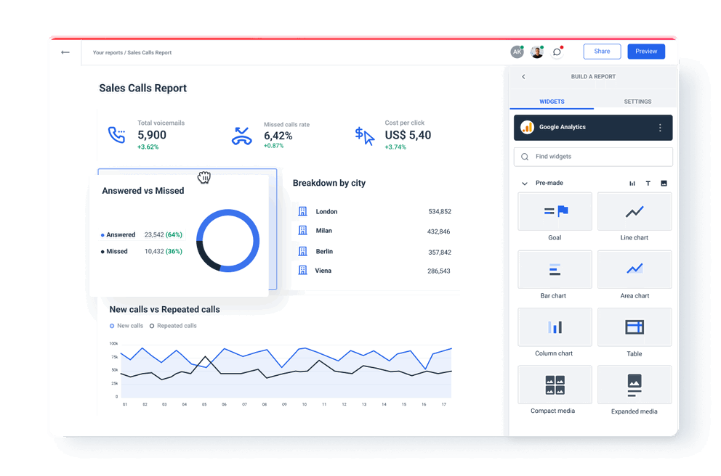Select the Column chart widget
The height and width of the screenshot is (476, 721).
click(554, 327)
